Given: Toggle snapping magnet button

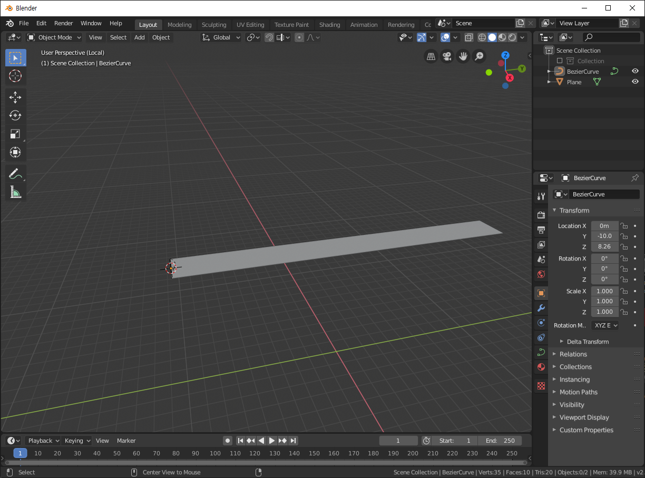Looking at the screenshot, I should click(x=269, y=37).
